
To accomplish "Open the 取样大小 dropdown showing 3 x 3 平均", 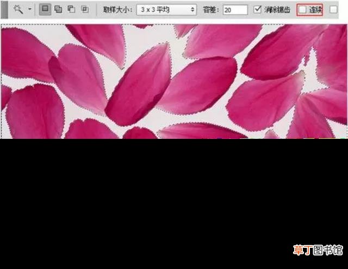I will click(x=166, y=10).
